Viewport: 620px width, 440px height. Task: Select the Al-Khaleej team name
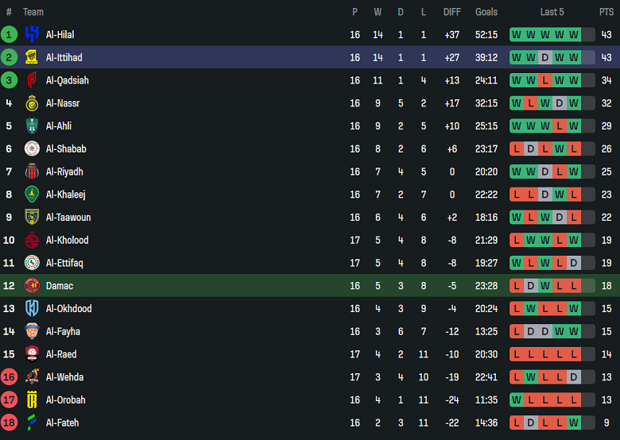[x=66, y=195]
